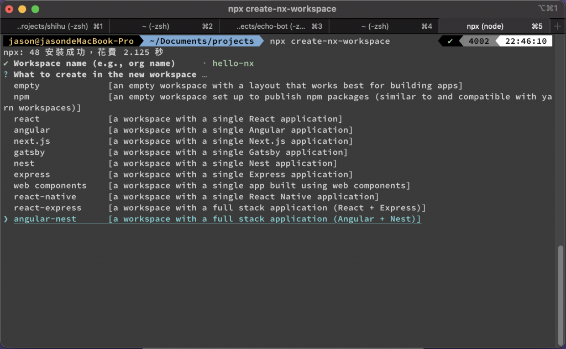566x349 pixels.
Task: Click the '22:46:10' time in prompt
Action: (x=526, y=41)
